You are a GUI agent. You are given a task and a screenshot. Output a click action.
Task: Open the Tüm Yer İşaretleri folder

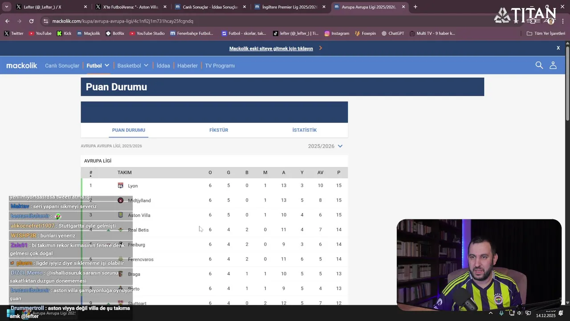pos(546,33)
